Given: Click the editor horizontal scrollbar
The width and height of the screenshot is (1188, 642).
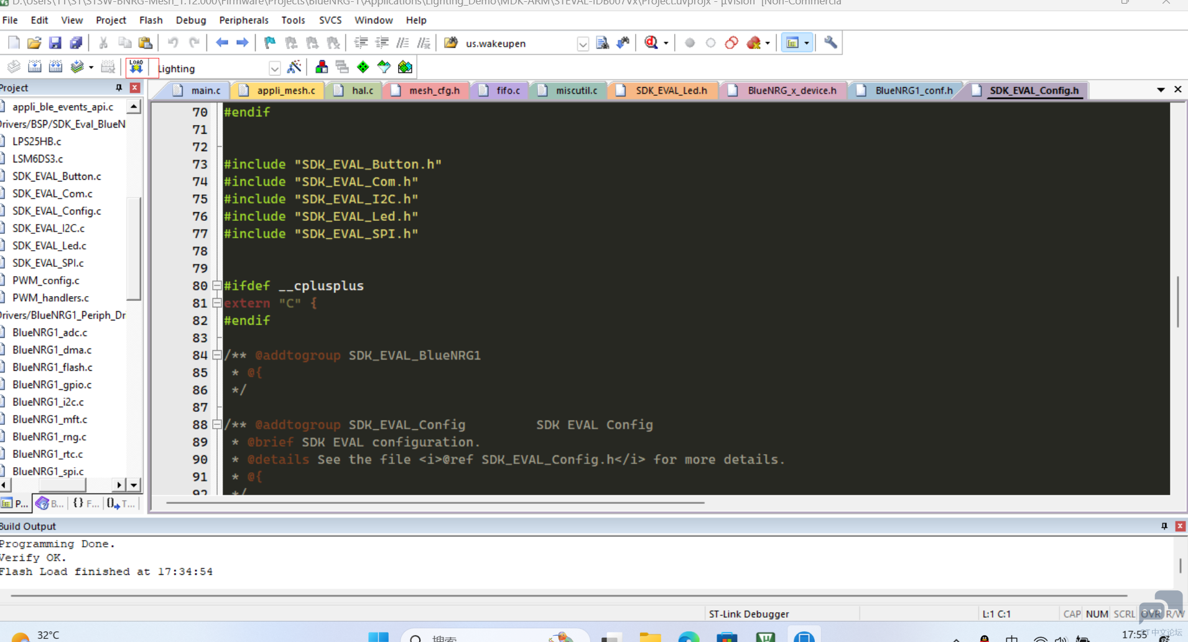Looking at the screenshot, I should 435,503.
